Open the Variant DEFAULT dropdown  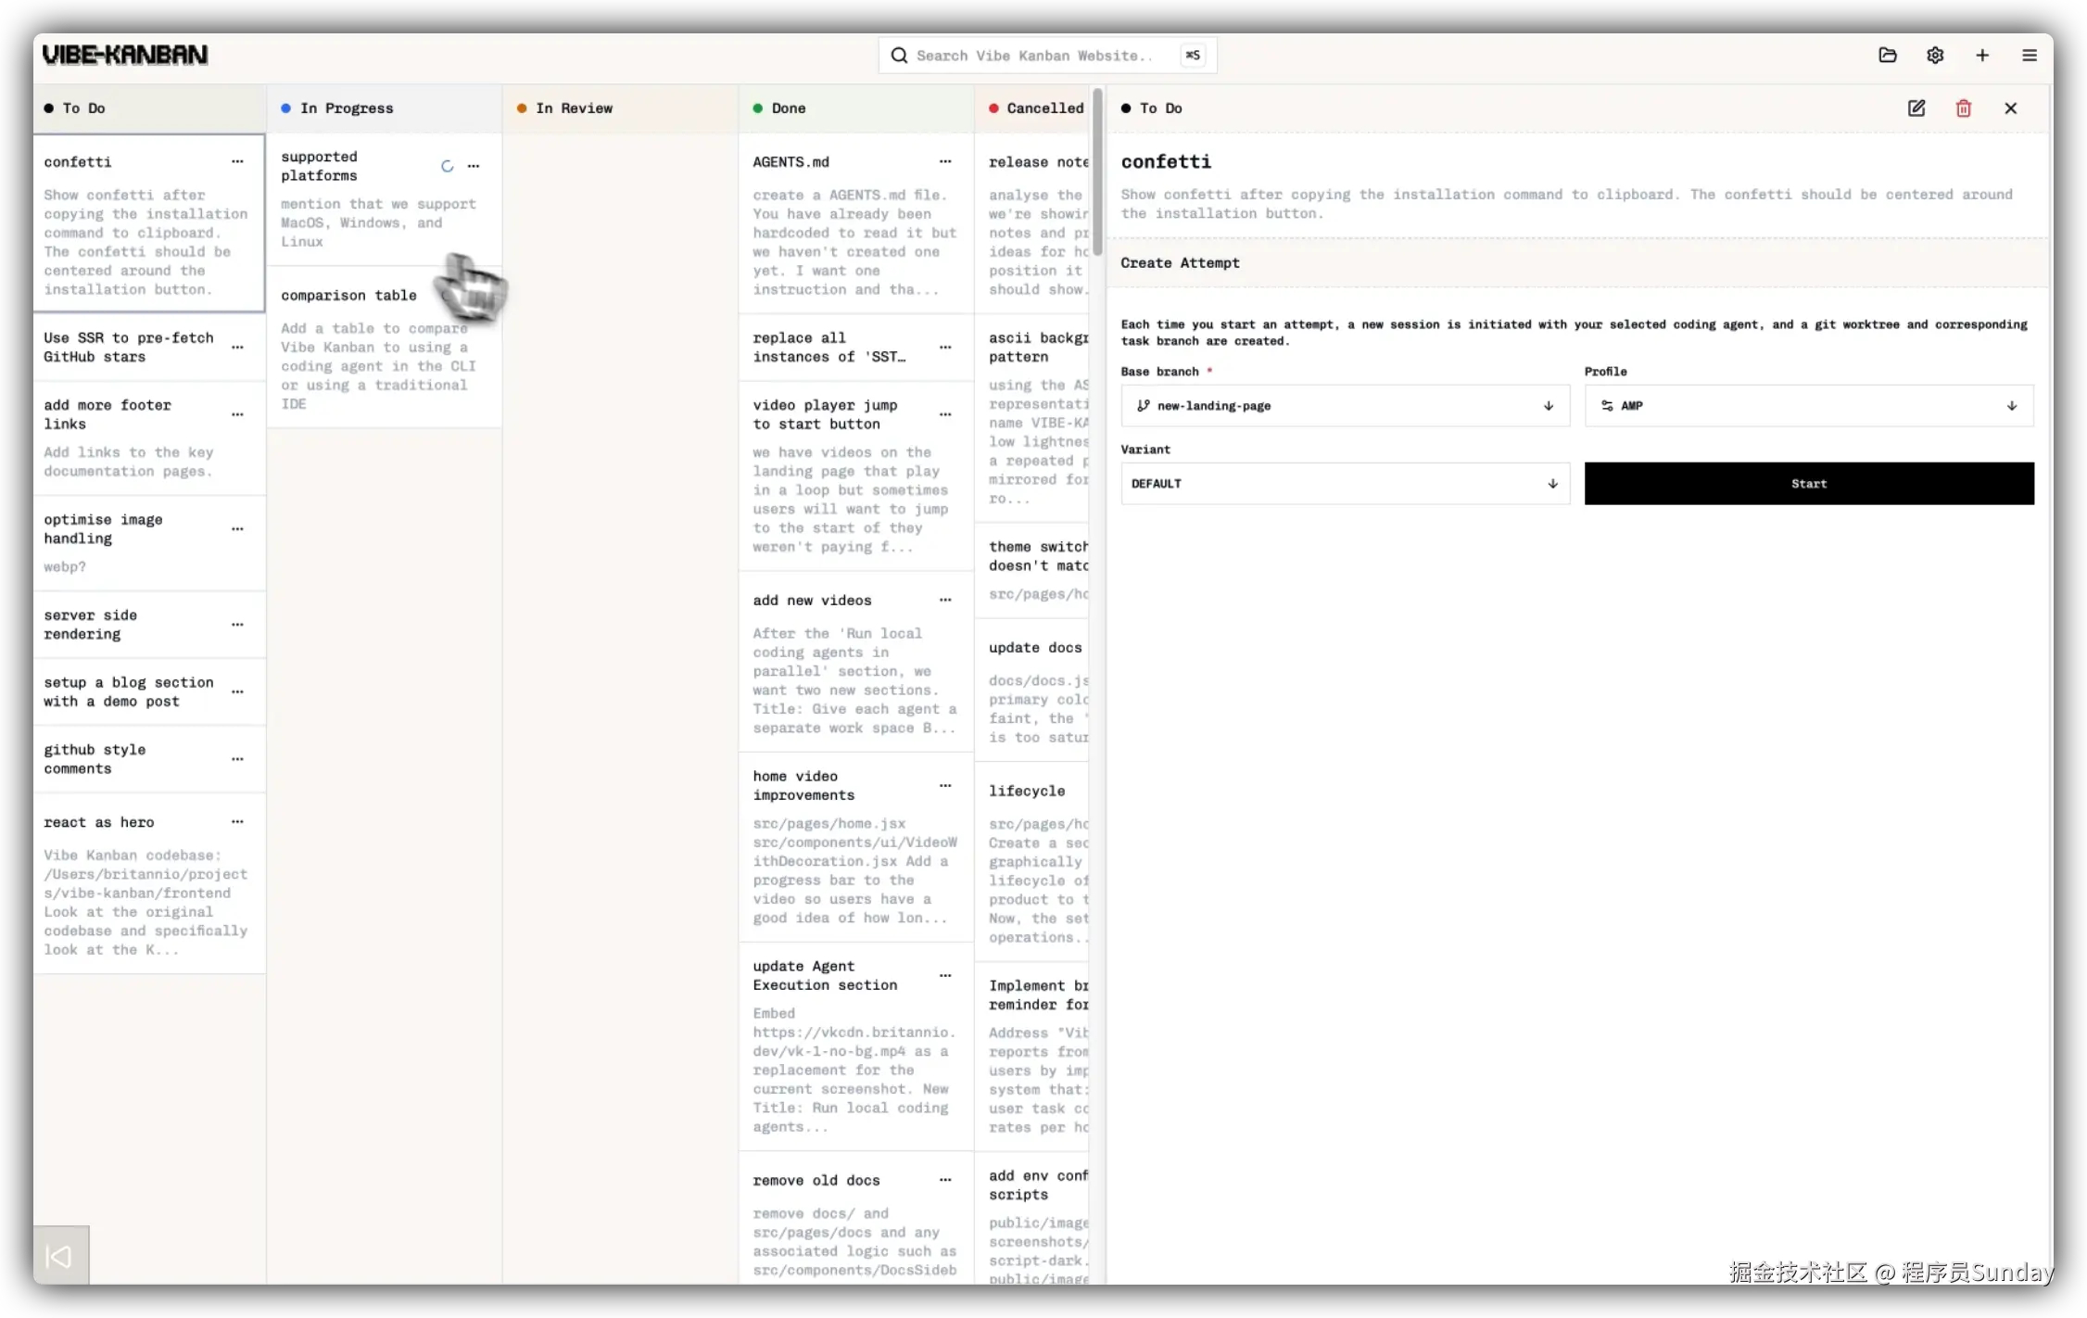1345,484
